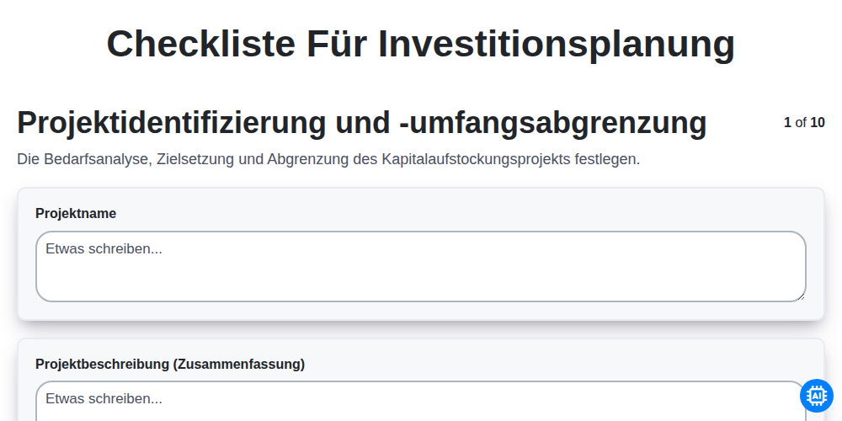The width and height of the screenshot is (842, 421).
Task: Click the Projektbeschreibung card's top padding
Action: 420,347
